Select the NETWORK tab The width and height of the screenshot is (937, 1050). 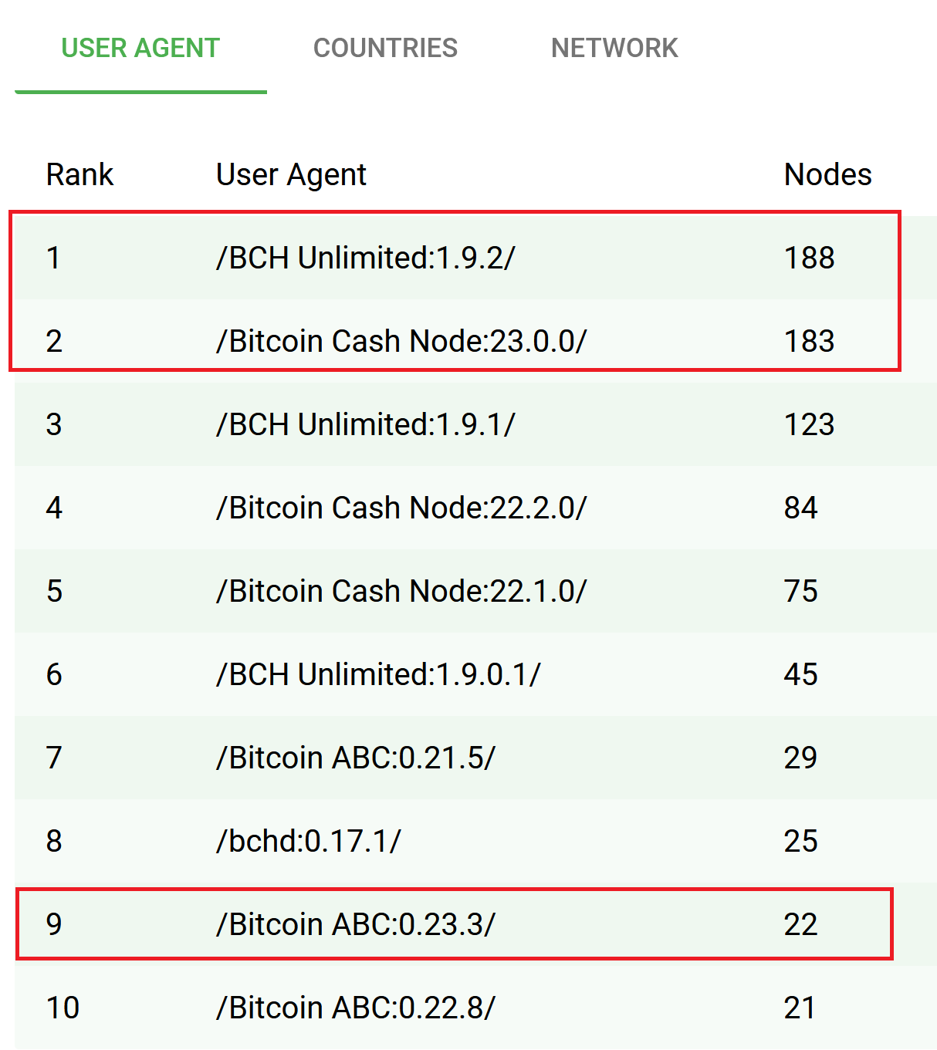coord(614,48)
